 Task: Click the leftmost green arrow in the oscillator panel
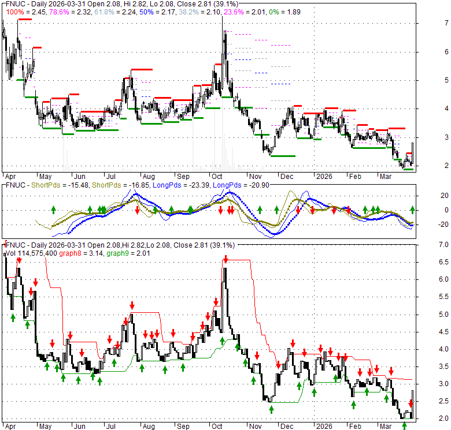pos(54,210)
